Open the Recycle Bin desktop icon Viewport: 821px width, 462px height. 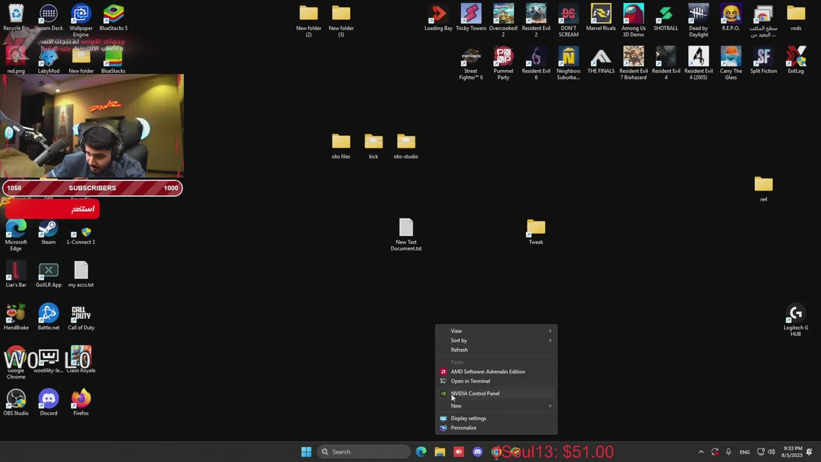point(16,17)
